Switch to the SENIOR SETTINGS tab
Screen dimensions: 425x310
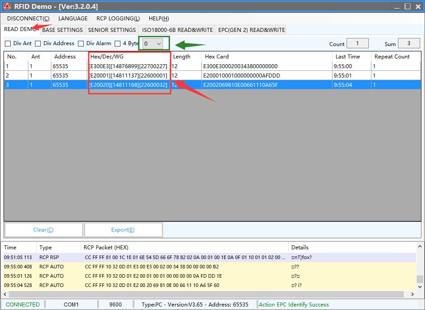coord(112,30)
